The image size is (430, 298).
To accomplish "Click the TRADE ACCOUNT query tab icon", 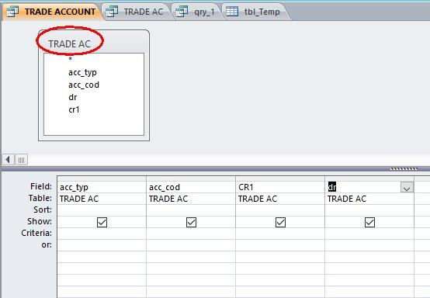I will coord(12,11).
